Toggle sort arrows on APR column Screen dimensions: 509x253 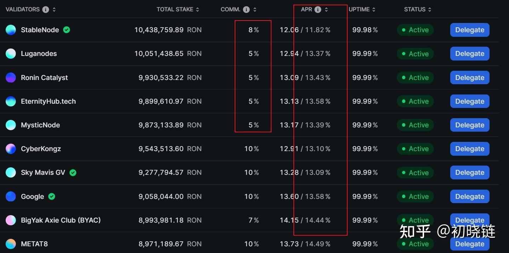[326, 10]
